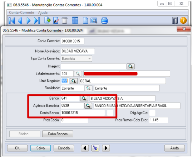This screenshot has height=157, width=192.
Task: Go to next record in toolbar
Action: pyautogui.click(x=28, y=20)
